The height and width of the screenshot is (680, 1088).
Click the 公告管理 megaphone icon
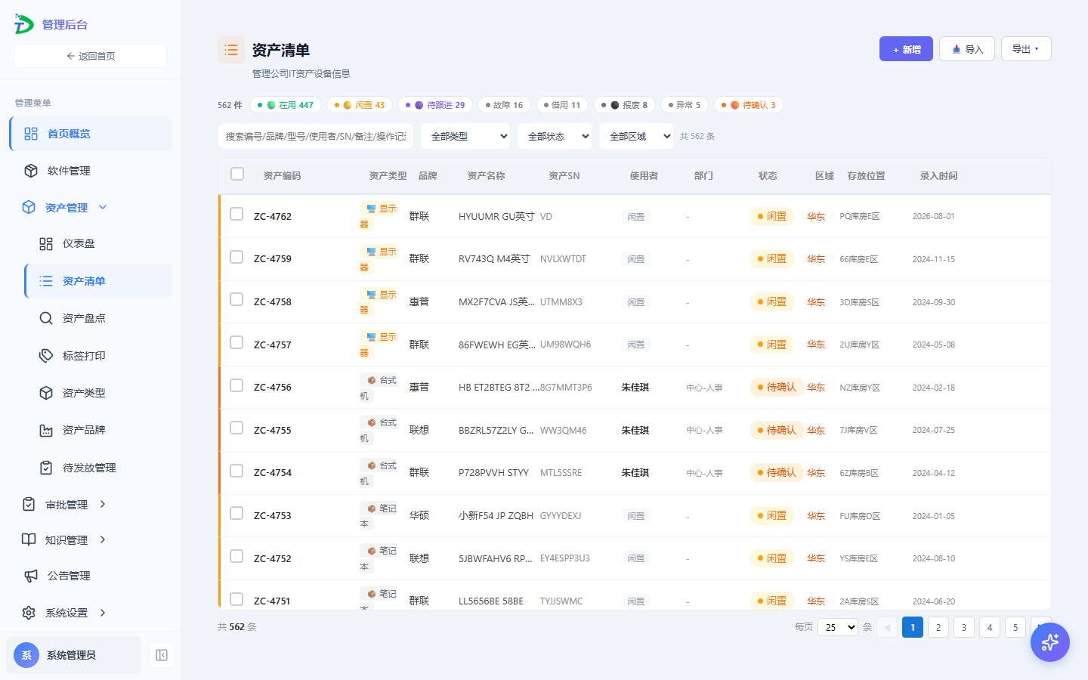31,576
